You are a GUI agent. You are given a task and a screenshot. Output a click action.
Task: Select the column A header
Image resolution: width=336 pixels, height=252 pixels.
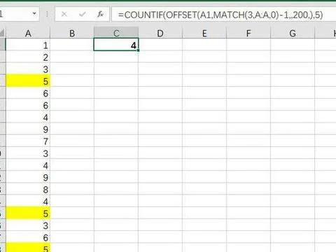point(28,33)
